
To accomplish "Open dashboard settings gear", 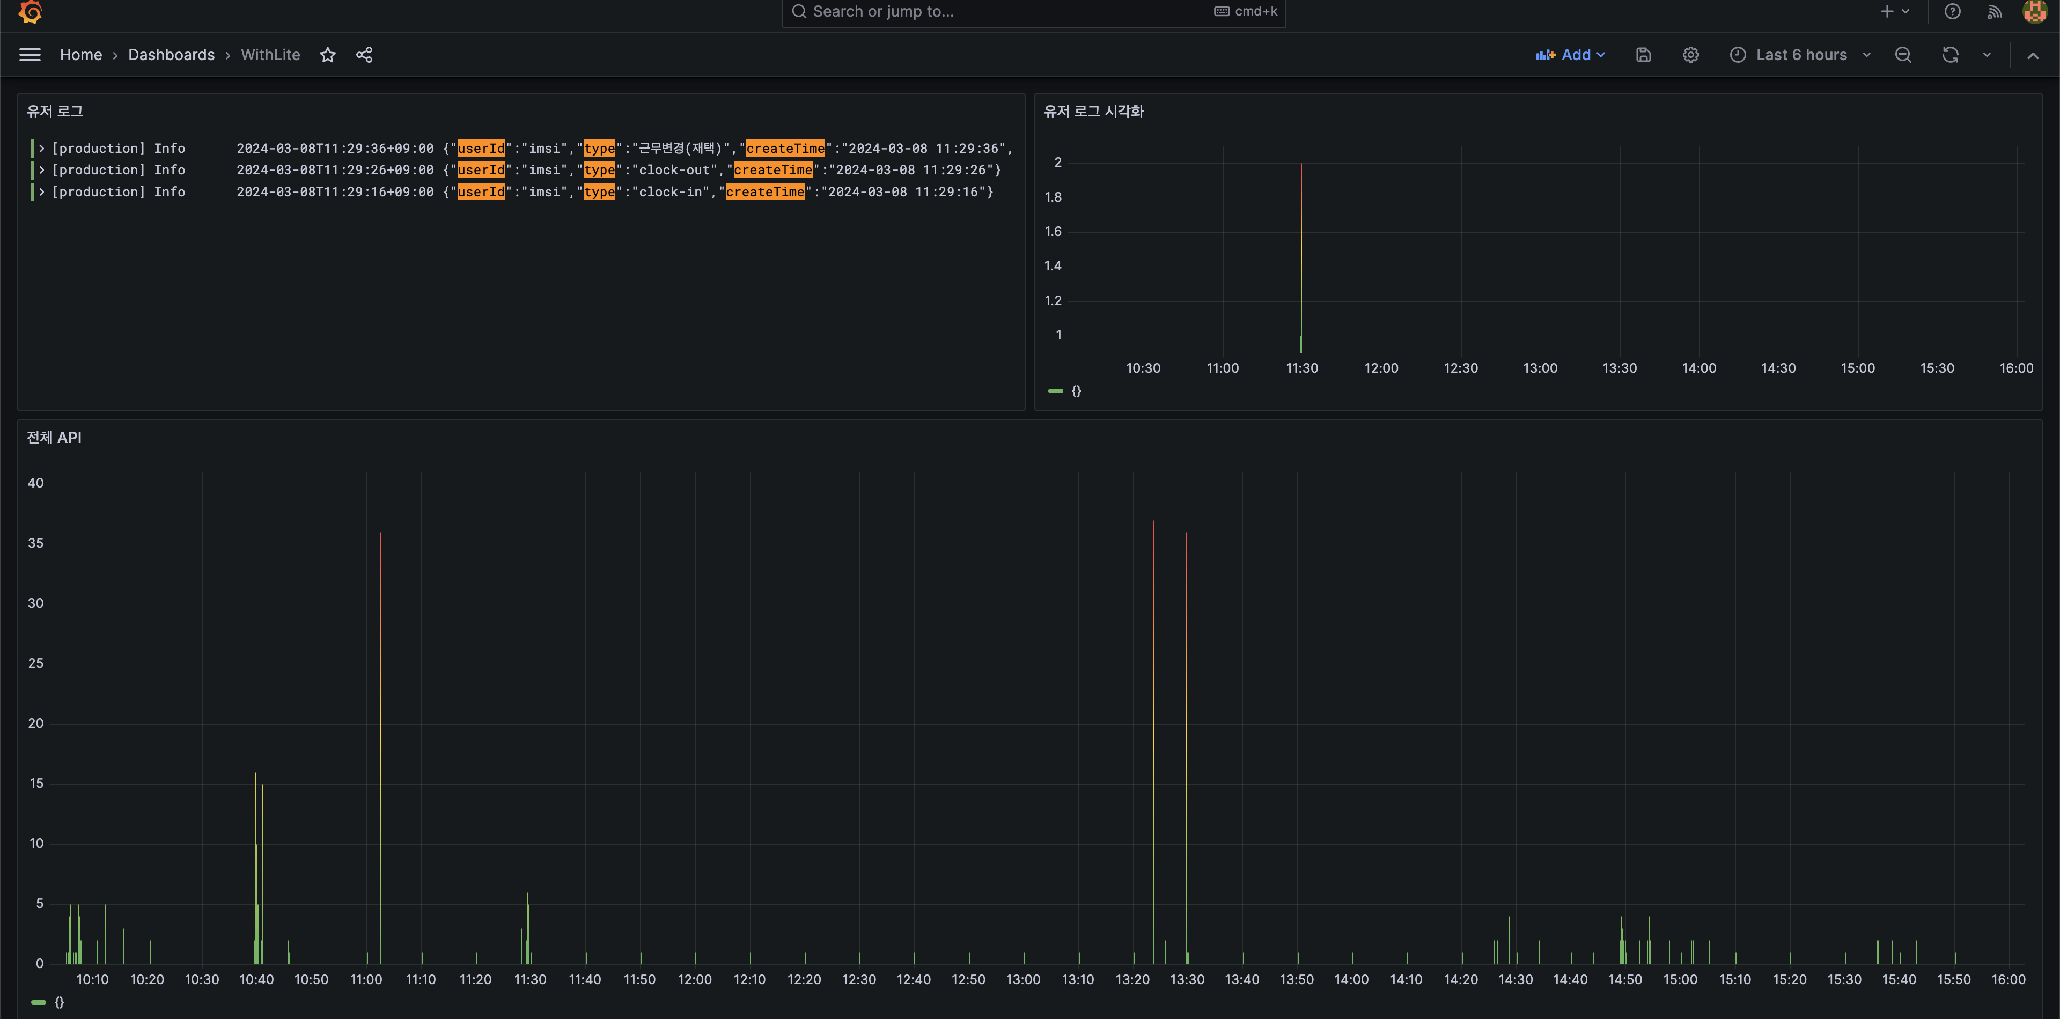I will pos(1690,54).
